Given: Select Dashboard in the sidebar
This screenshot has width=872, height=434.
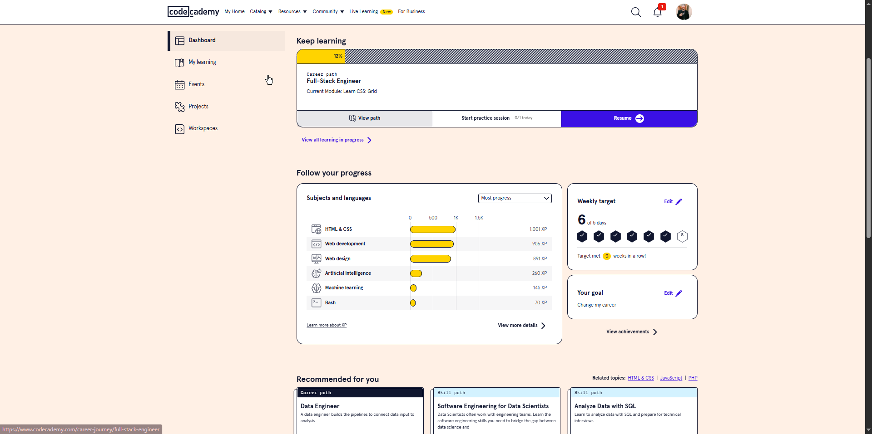Looking at the screenshot, I should coord(227,41).
